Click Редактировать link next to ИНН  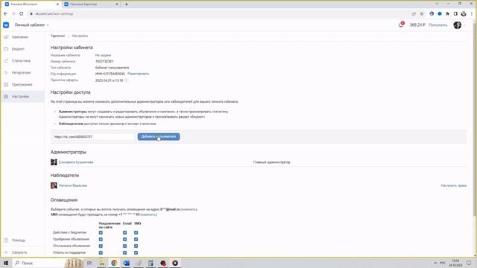(x=139, y=74)
